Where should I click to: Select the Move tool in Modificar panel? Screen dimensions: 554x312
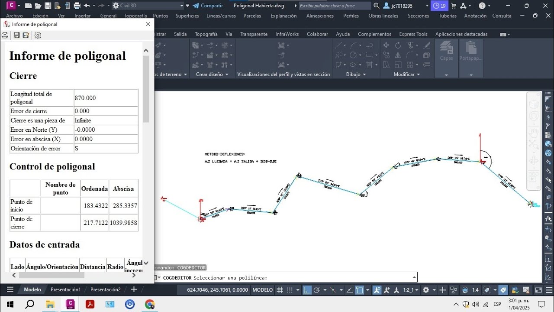tap(386, 45)
